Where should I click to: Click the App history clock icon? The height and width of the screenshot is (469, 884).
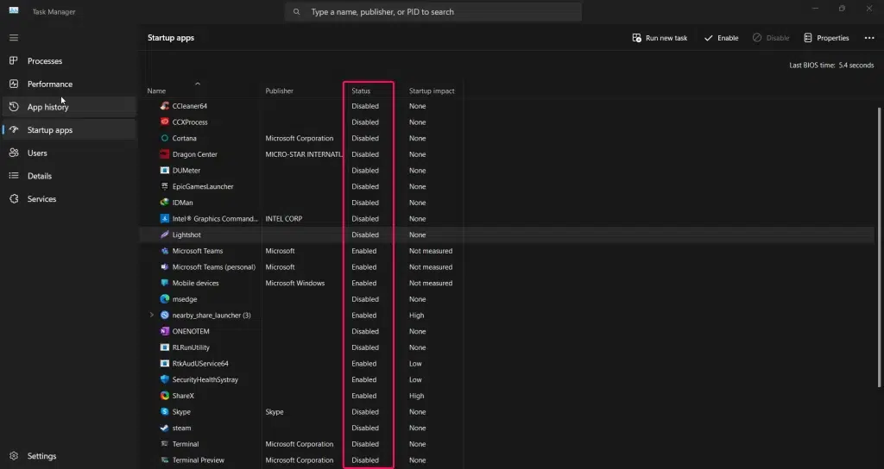[x=14, y=106]
